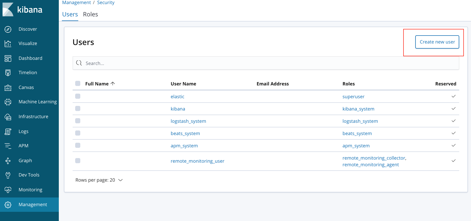Open Dashboard icon in sidebar
Screen dimensions: 471x221
(8, 59)
